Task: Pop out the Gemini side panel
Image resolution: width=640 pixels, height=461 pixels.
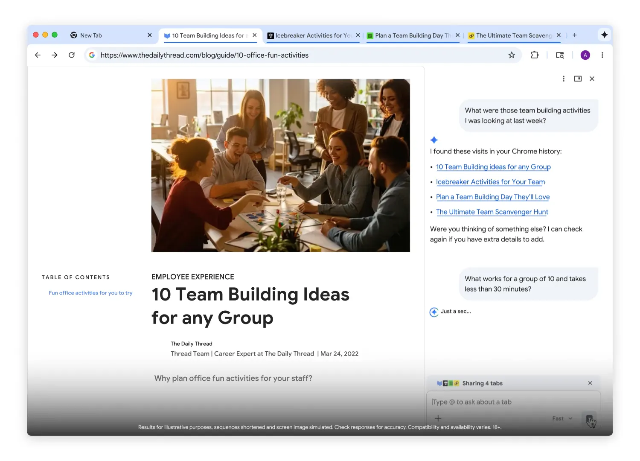Action: (x=578, y=79)
